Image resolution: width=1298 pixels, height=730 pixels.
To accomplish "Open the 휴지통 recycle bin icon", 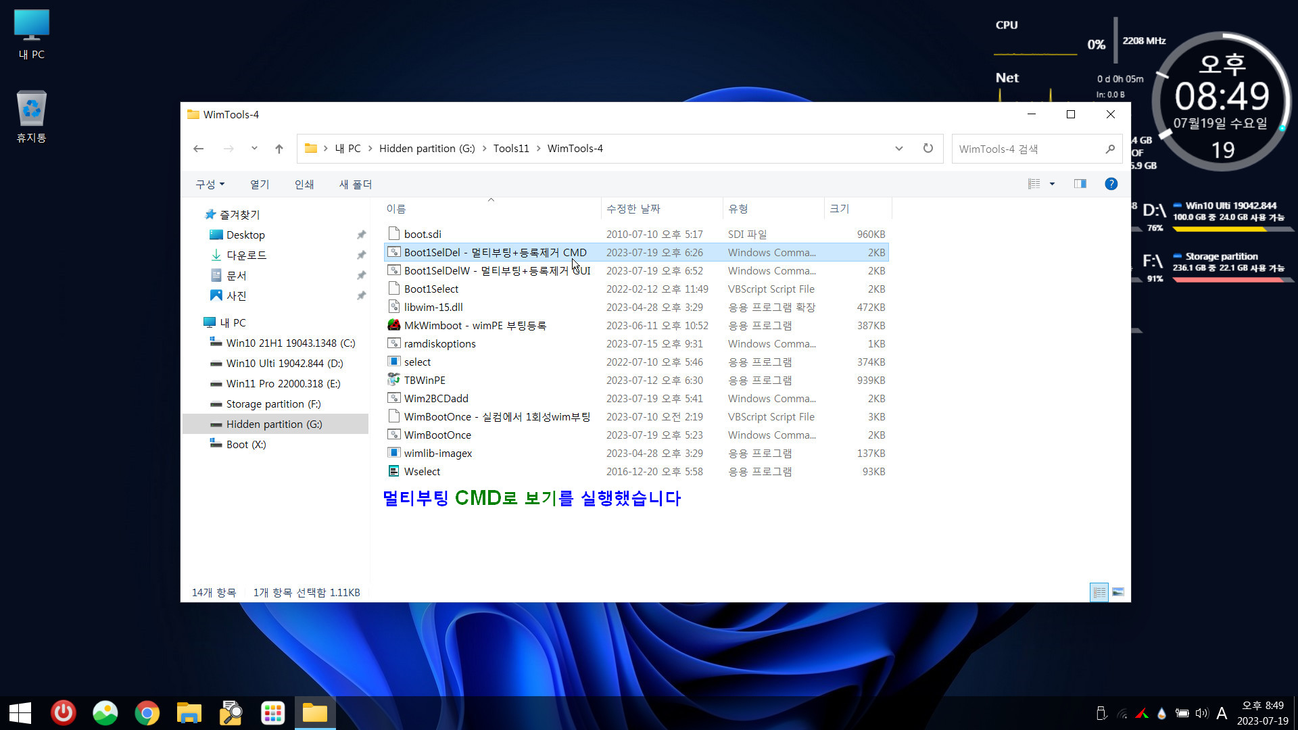I will tap(32, 116).
